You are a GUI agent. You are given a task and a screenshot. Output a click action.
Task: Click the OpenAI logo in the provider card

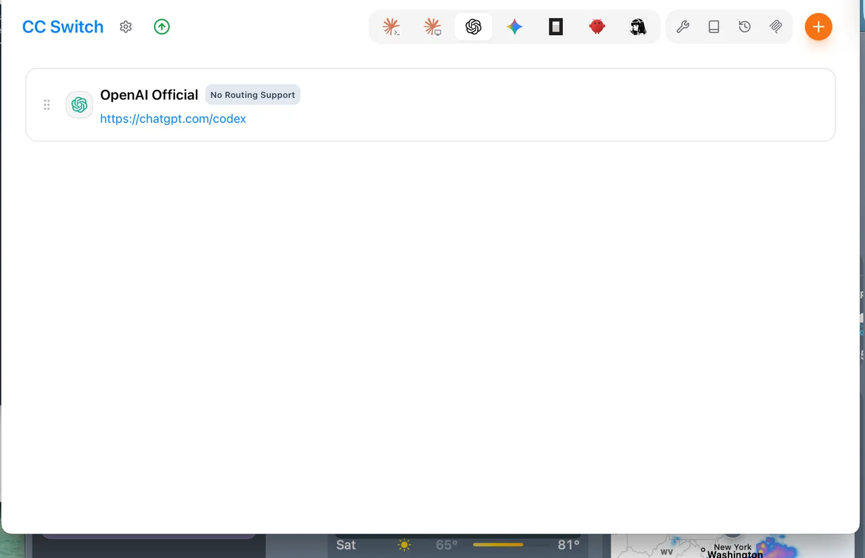click(x=80, y=105)
